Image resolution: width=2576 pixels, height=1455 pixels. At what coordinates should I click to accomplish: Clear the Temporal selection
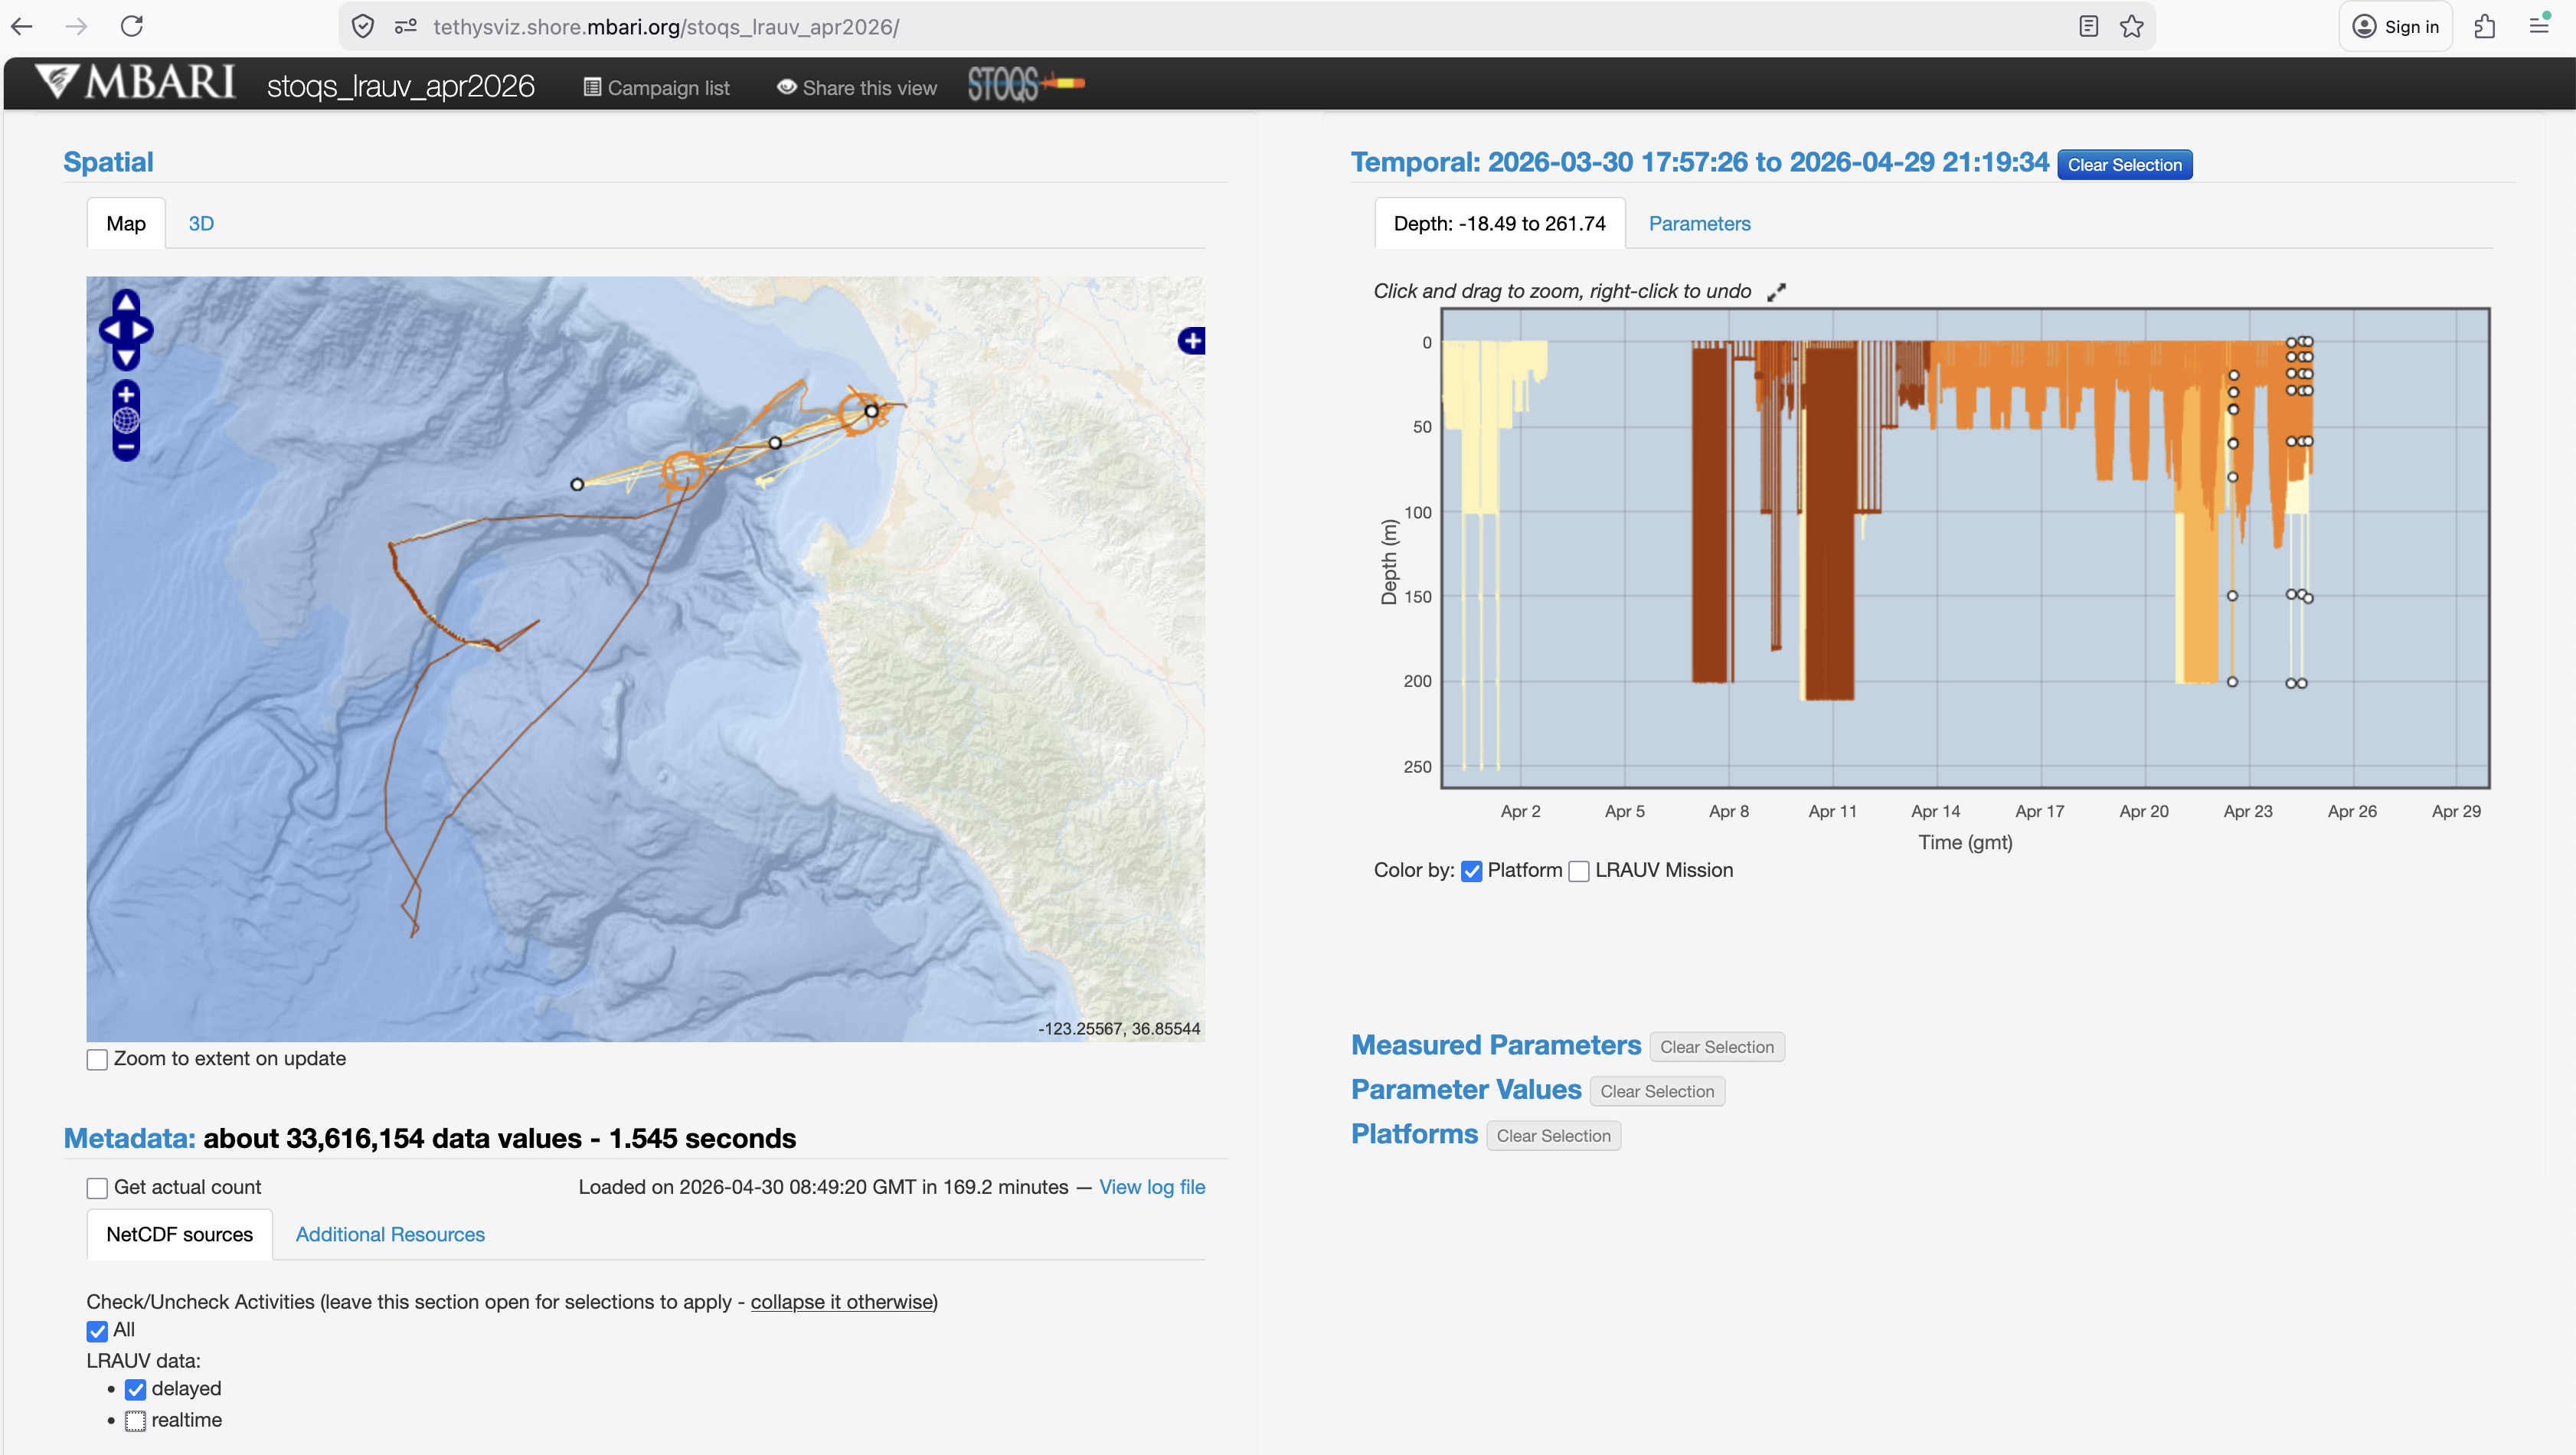2124,165
